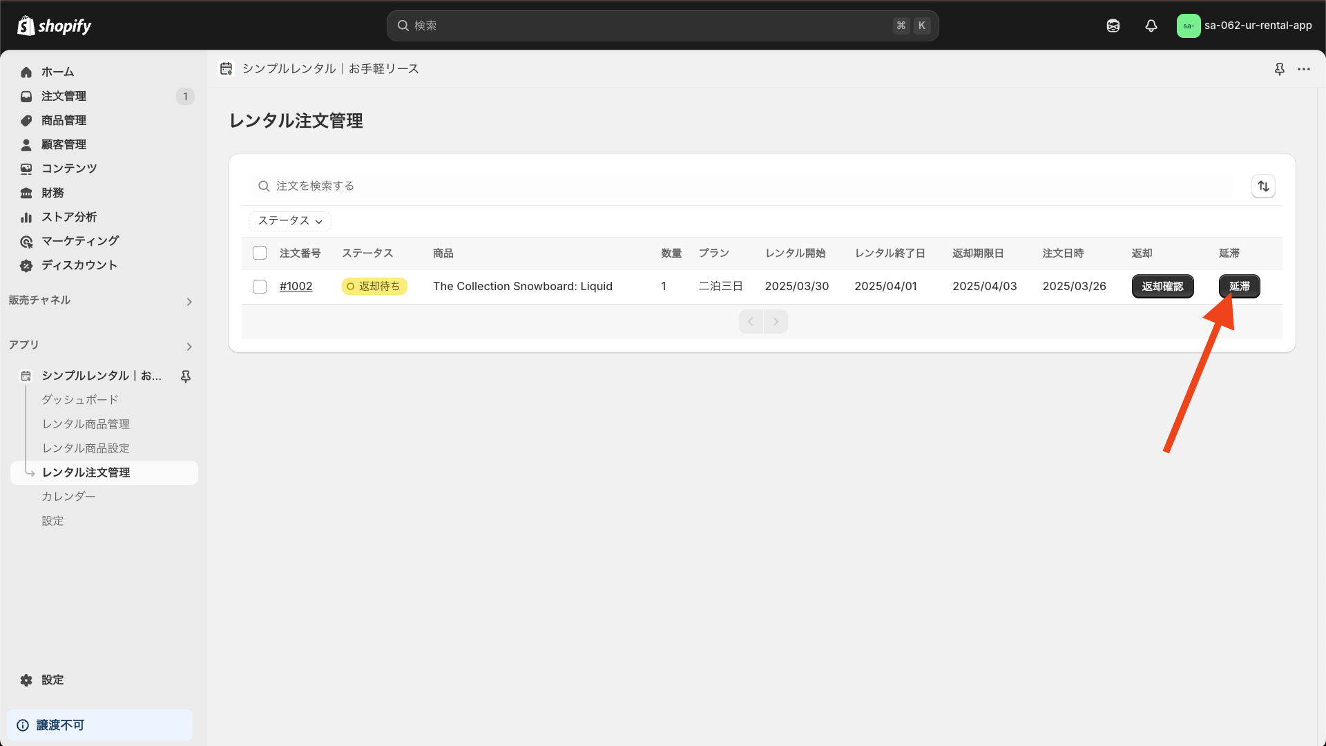Click the sort orders icon button
Image resolution: width=1326 pixels, height=746 pixels.
1263,186
